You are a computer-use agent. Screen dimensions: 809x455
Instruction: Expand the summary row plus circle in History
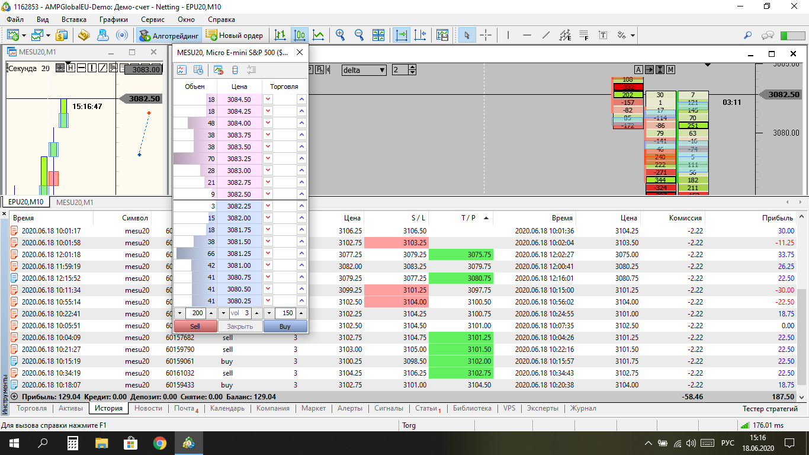(14, 396)
